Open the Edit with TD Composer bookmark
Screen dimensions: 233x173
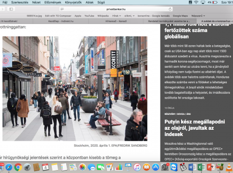[x=58, y=16]
